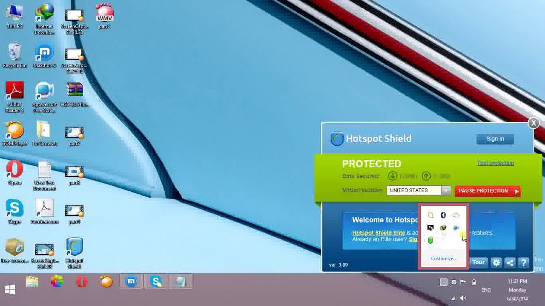Image resolution: width=545 pixels, height=306 pixels.
Task: Select the UNITED STATES location field
Action: pyautogui.click(x=414, y=190)
